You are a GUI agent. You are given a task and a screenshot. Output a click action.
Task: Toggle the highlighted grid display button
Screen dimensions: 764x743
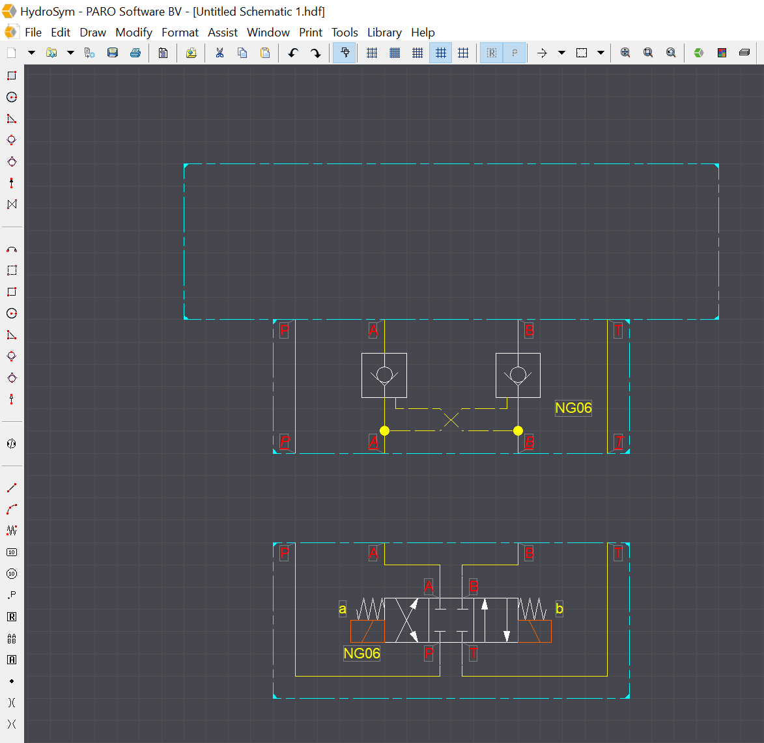pos(441,53)
